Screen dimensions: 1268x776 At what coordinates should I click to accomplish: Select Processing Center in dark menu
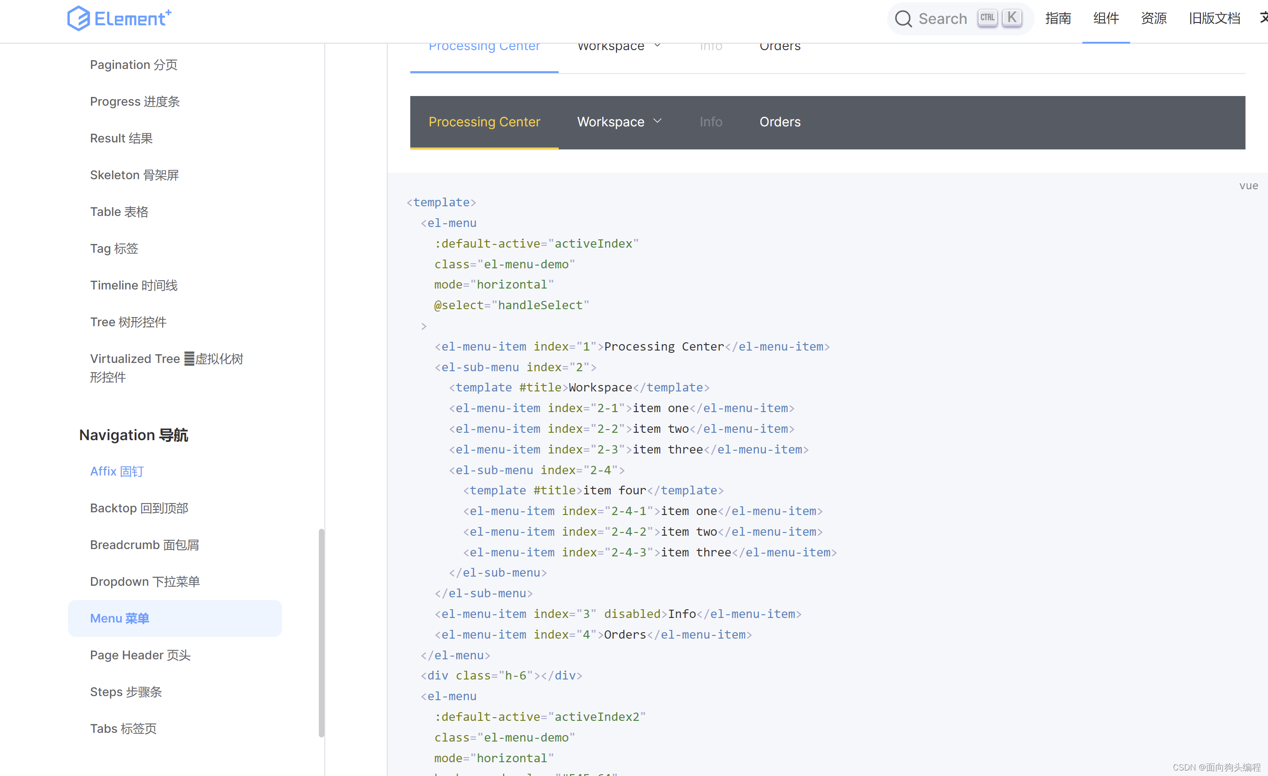(x=484, y=122)
